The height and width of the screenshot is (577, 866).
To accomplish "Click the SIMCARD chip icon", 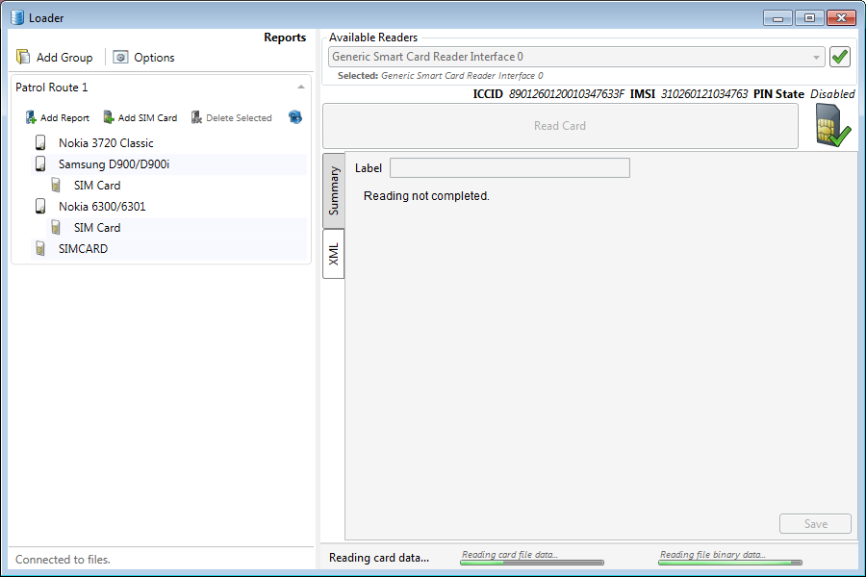I will point(40,248).
